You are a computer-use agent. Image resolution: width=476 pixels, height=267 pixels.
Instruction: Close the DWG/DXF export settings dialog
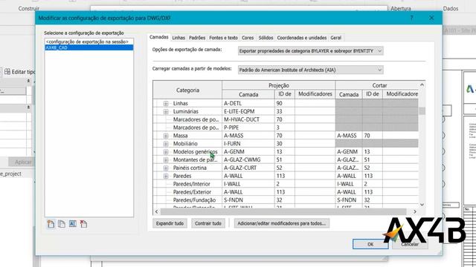click(431, 18)
